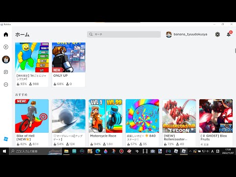This screenshot has height=177, width=236.
Task: Click the ホーム page heading
Action: tap(22, 34)
